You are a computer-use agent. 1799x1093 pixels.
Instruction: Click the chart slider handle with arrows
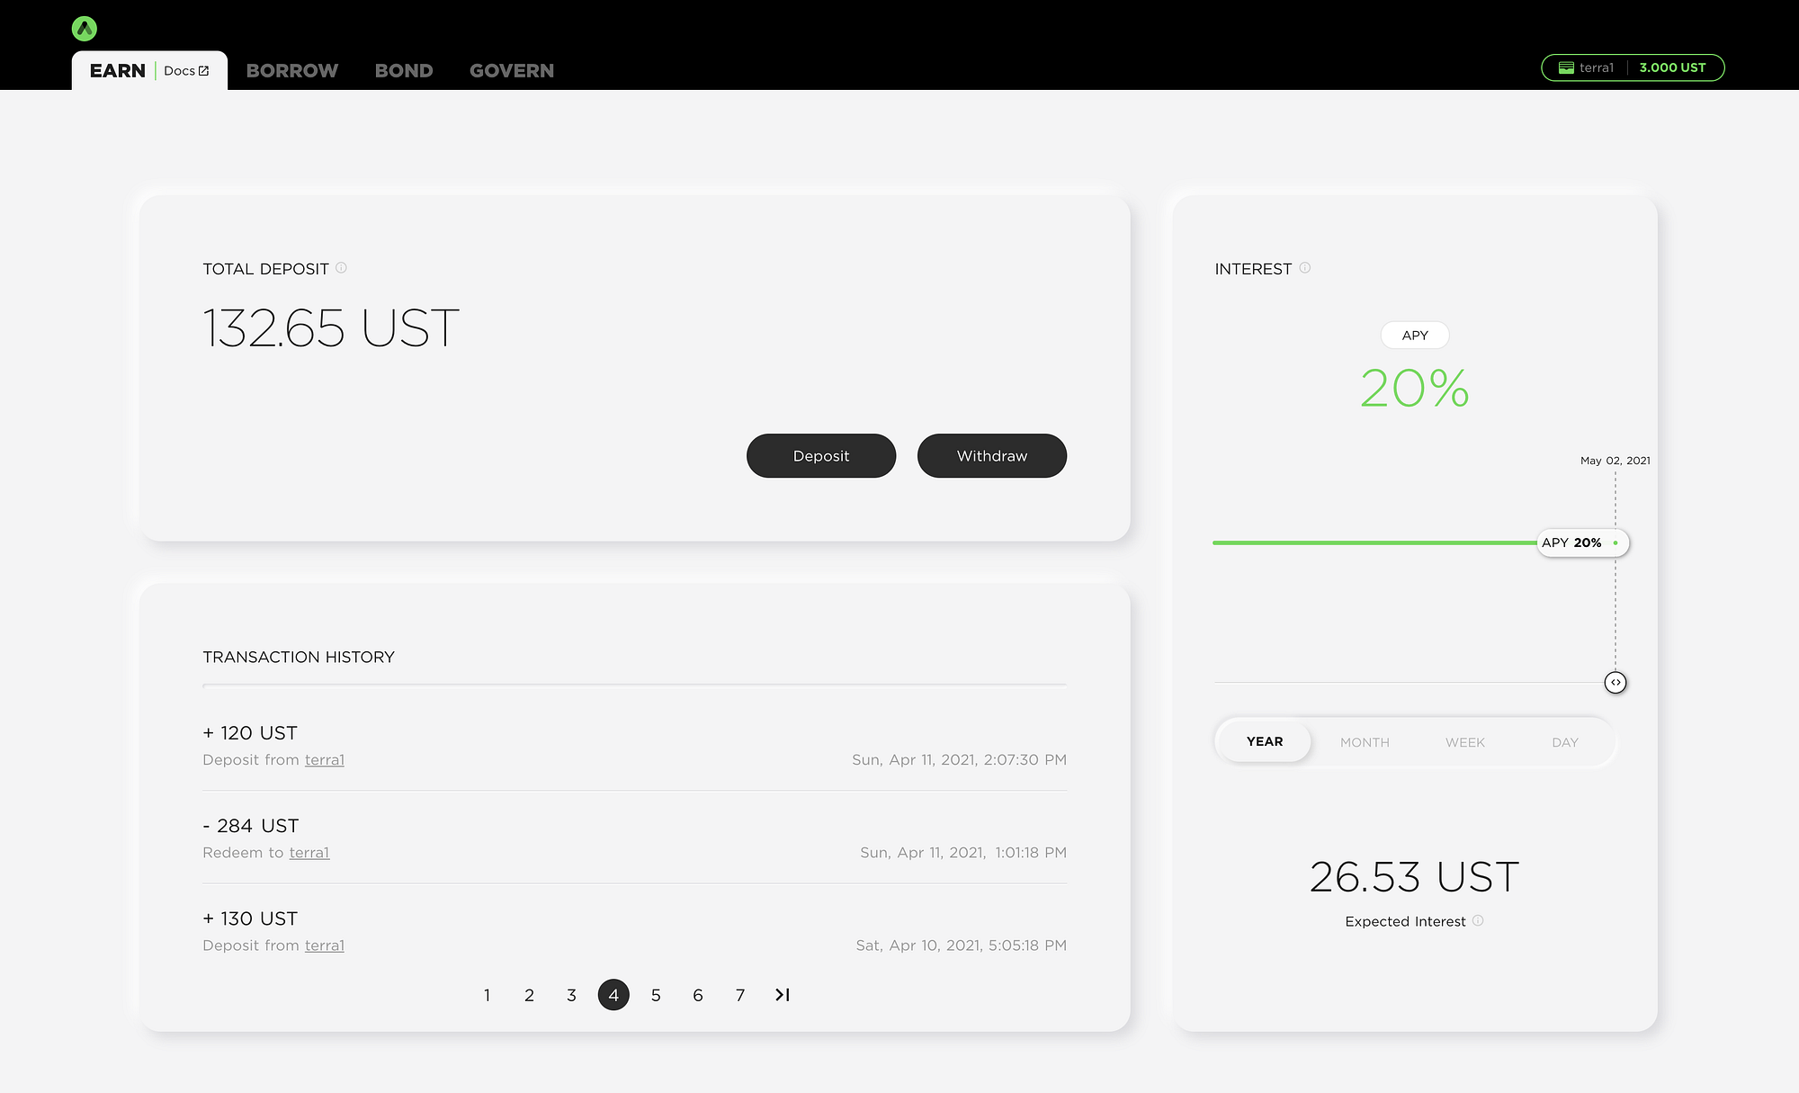(x=1616, y=683)
